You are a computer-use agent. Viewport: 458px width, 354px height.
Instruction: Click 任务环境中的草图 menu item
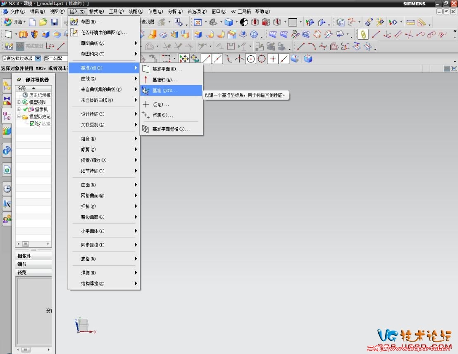click(x=104, y=33)
